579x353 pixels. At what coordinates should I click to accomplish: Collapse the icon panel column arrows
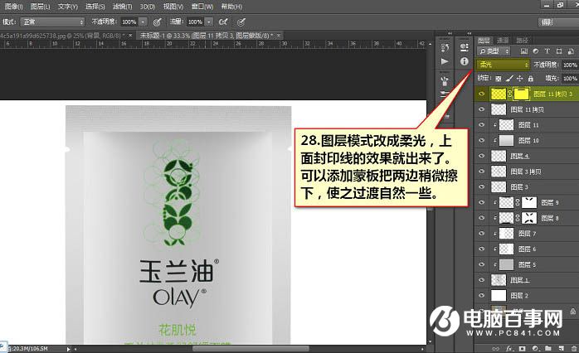click(x=450, y=34)
